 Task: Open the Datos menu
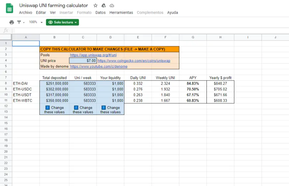pyautogui.click(x=100, y=12)
